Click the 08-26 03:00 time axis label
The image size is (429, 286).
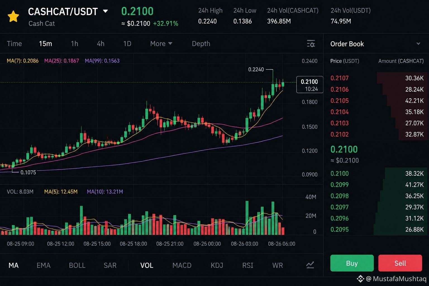[x=244, y=244]
